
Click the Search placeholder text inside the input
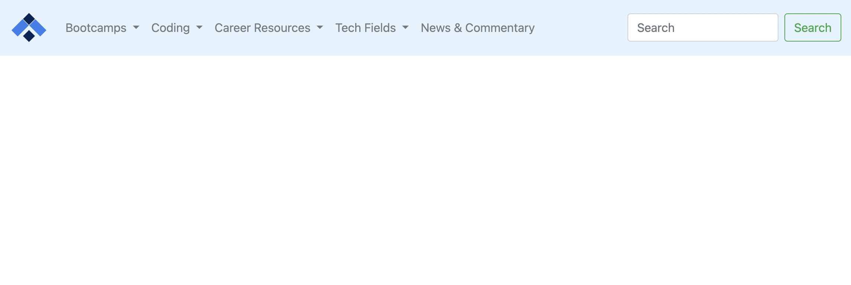tap(656, 28)
